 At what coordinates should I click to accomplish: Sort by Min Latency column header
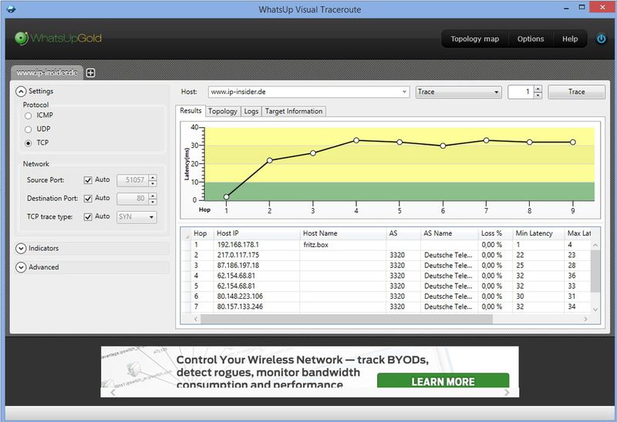pyautogui.click(x=538, y=233)
